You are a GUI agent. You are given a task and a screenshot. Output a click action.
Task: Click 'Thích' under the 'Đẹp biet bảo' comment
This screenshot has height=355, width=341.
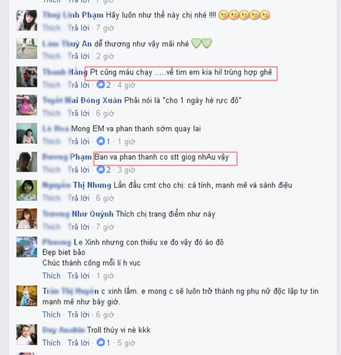(x=51, y=276)
